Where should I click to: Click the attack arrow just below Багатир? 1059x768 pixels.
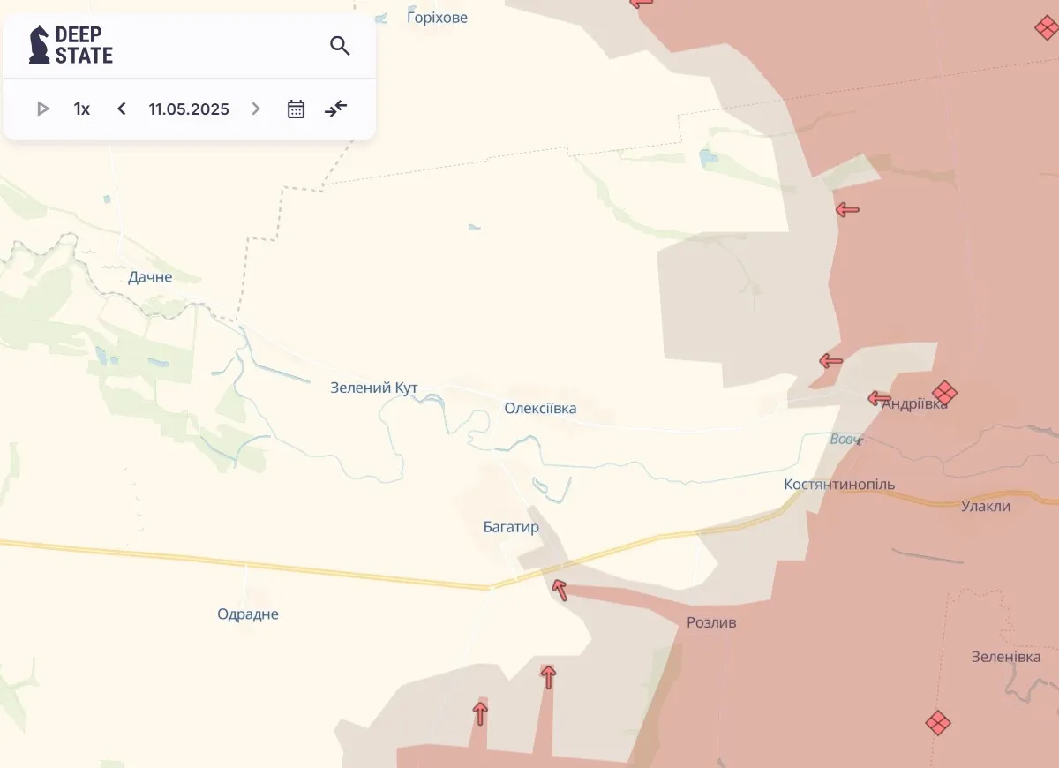(x=559, y=589)
